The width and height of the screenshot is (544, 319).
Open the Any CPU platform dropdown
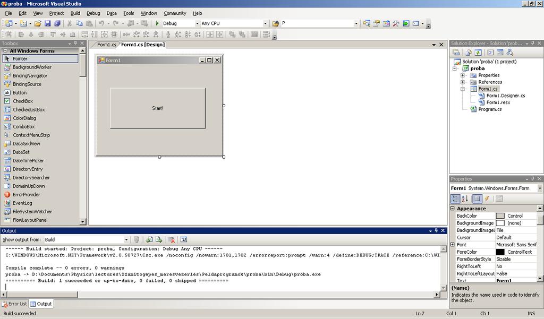point(266,23)
